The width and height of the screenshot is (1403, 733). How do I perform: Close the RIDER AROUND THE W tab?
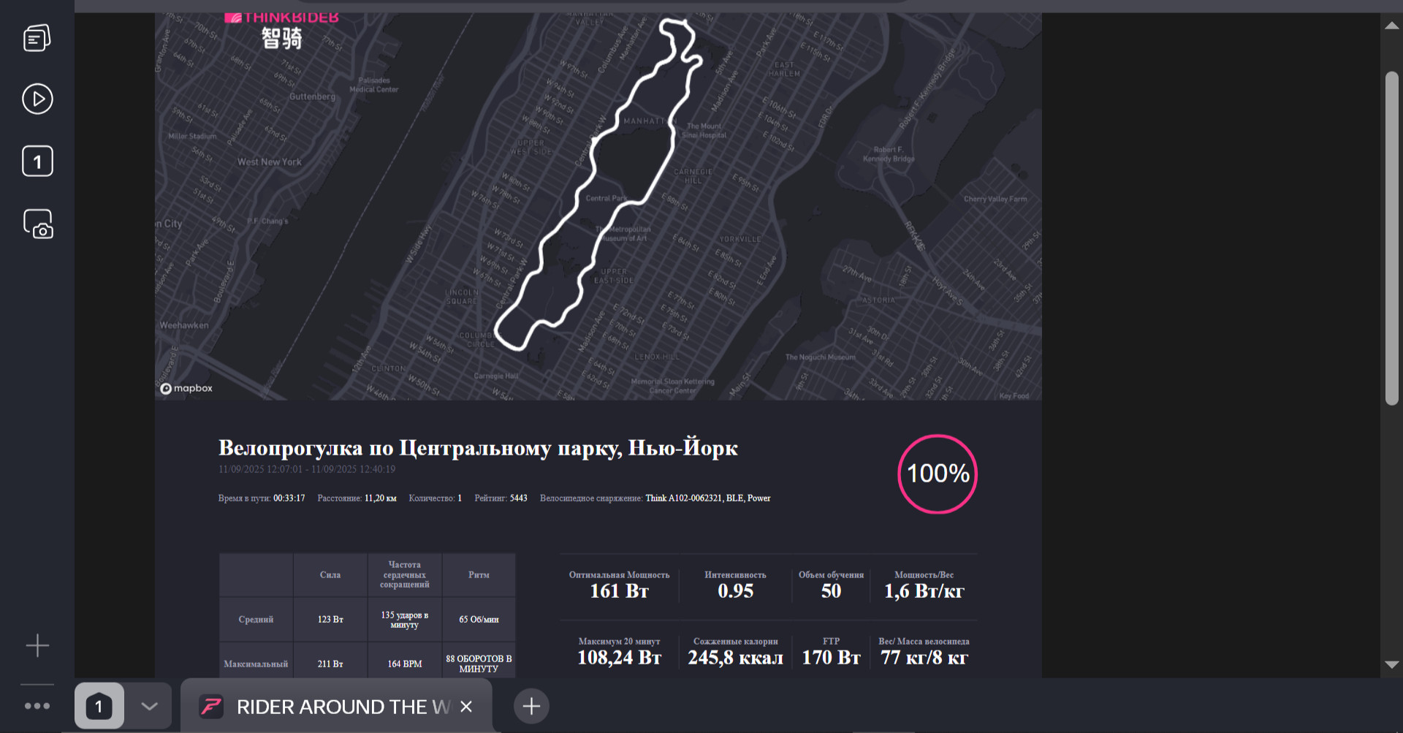pyautogui.click(x=466, y=707)
